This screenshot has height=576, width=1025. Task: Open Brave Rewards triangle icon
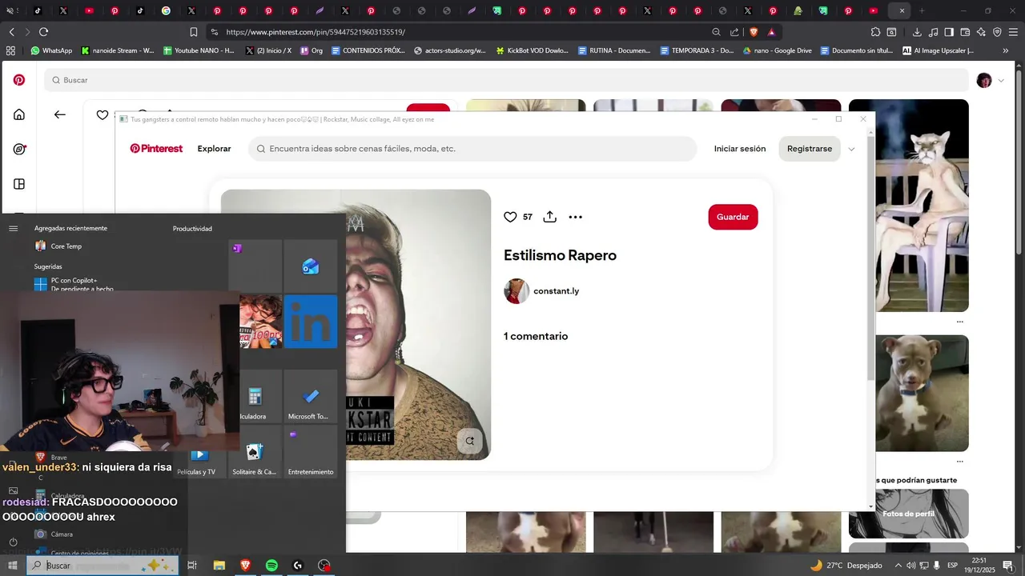(771, 32)
